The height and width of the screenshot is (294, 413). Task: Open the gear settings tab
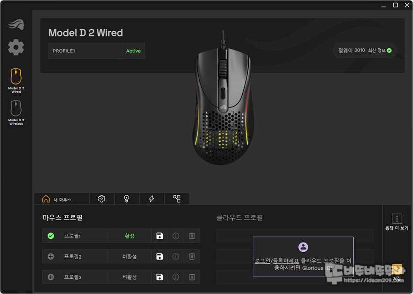coord(102,199)
